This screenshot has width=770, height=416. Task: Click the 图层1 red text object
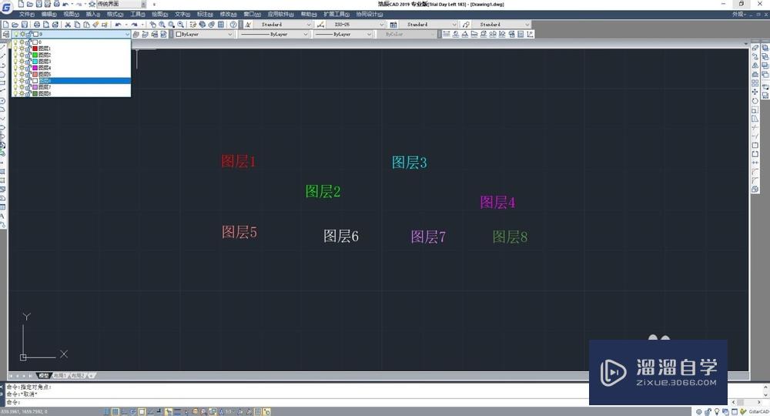point(238,161)
